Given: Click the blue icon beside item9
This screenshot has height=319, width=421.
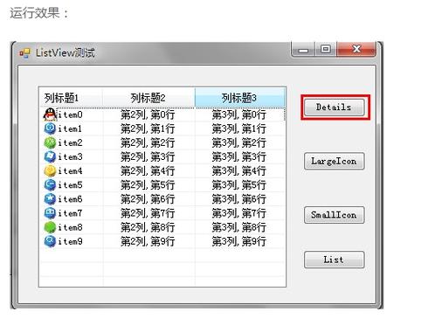Looking at the screenshot, I should [x=50, y=241].
